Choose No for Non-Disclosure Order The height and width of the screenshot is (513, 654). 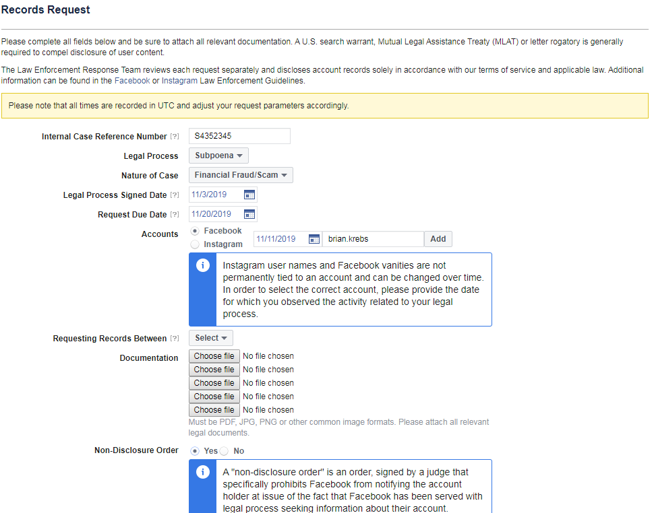pyautogui.click(x=225, y=451)
